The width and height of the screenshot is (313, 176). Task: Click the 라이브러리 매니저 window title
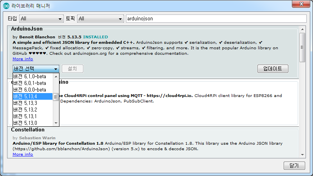coord(31,6)
